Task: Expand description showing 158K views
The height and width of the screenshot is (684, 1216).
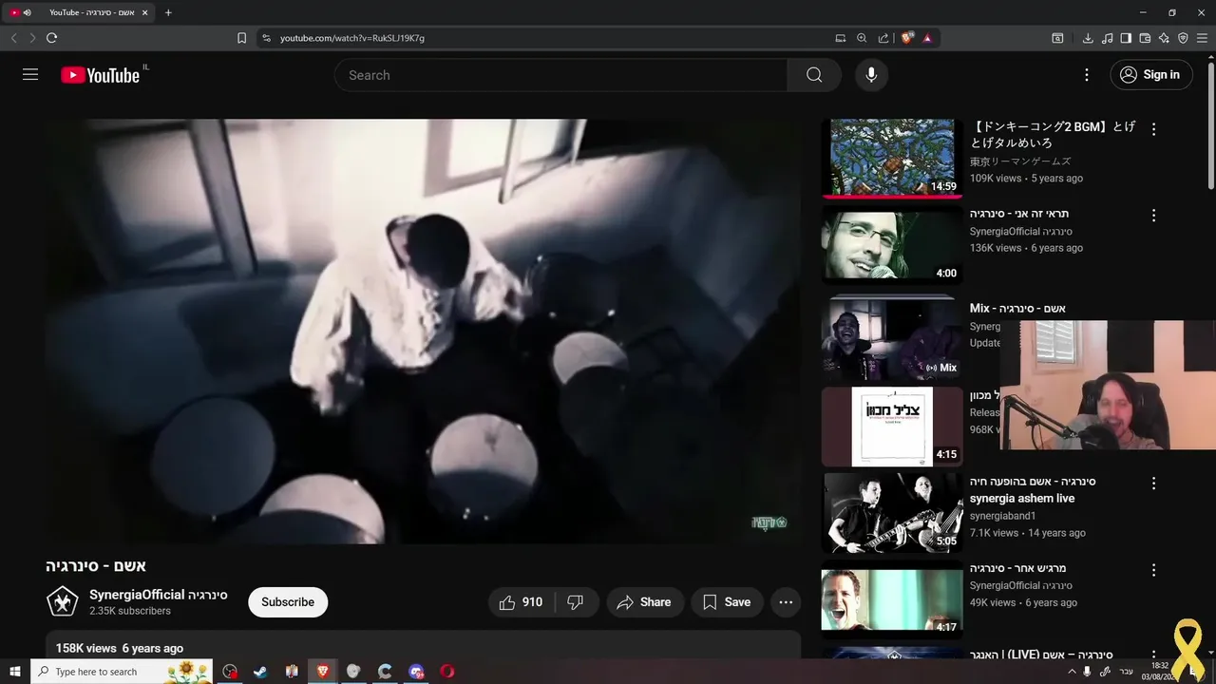Action: point(424,648)
